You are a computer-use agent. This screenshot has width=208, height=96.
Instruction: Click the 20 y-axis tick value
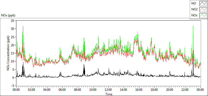coord(13,45)
